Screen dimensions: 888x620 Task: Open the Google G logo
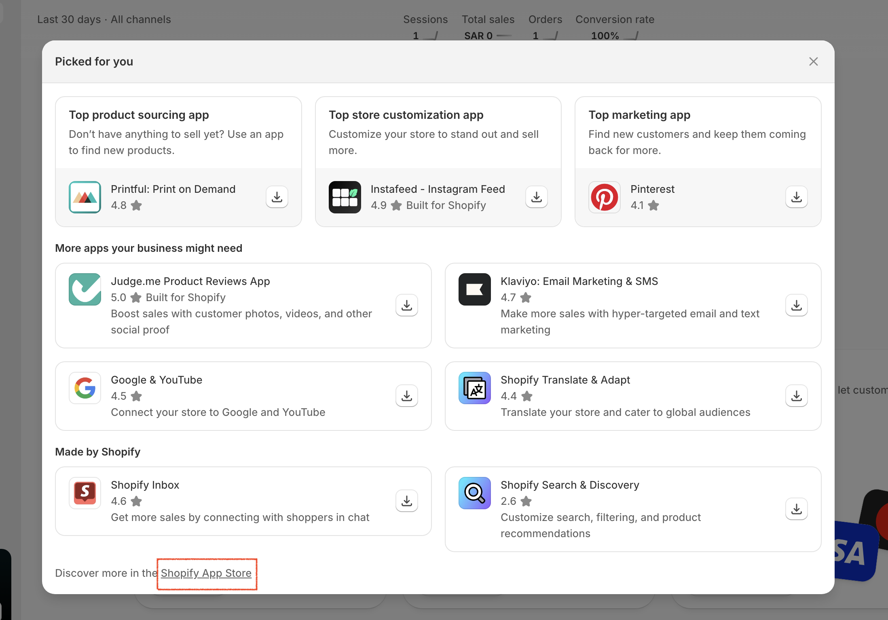[x=85, y=388]
